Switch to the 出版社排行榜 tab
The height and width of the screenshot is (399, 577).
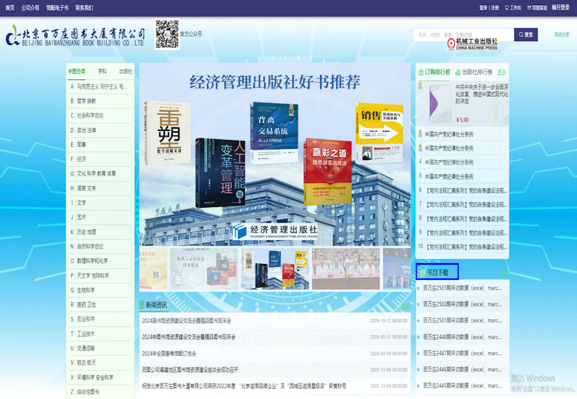point(474,72)
